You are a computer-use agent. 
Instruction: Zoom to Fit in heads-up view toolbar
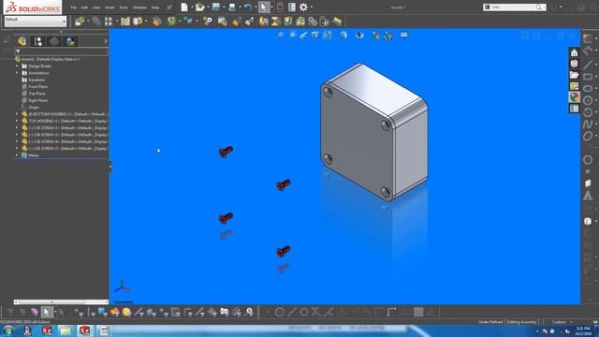click(281, 35)
